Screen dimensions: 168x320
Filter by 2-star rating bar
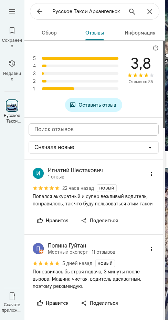coord(80,81)
